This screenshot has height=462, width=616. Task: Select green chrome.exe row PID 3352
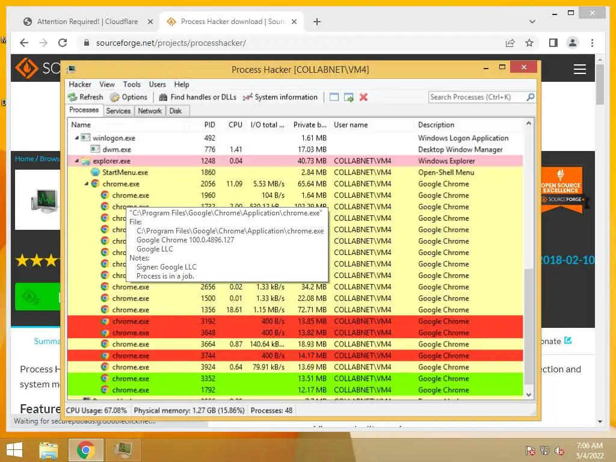(x=295, y=378)
